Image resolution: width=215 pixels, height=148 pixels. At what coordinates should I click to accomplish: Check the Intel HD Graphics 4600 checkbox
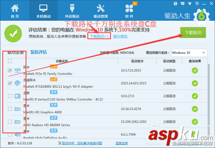click(x=10, y=109)
